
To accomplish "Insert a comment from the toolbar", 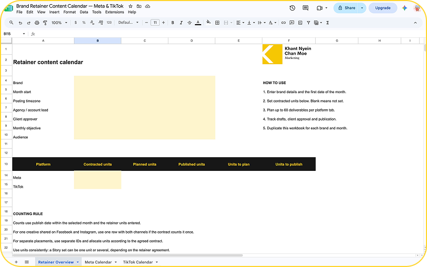I will pyautogui.click(x=291, y=23).
